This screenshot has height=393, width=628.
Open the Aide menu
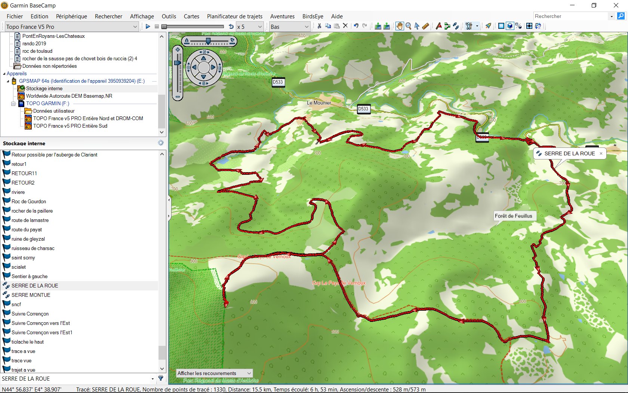click(x=337, y=16)
